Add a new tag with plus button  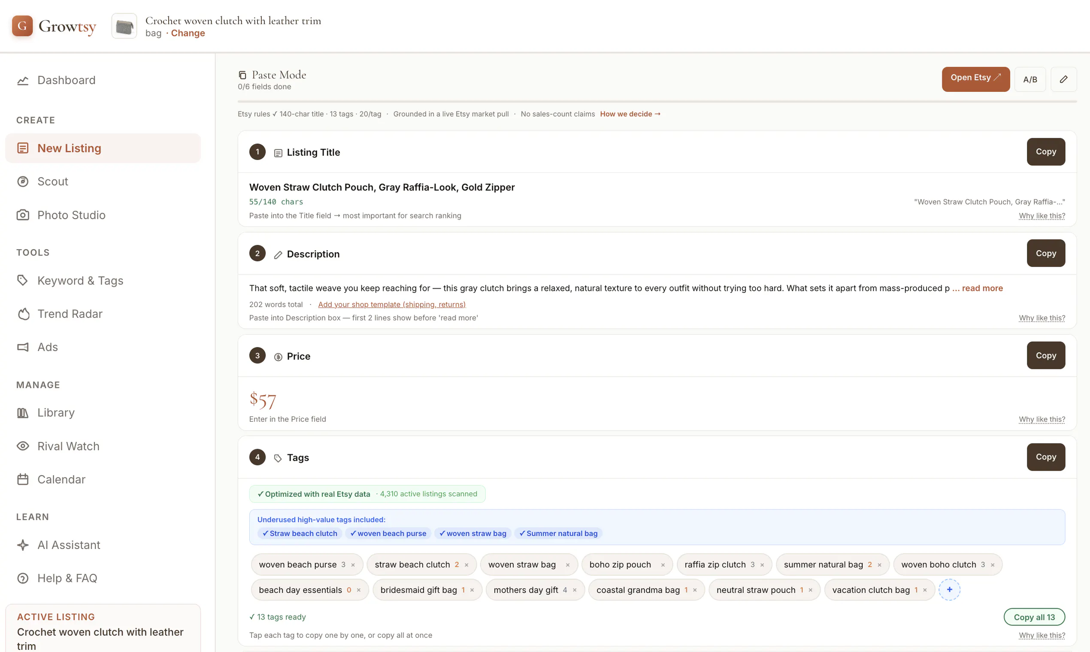click(949, 590)
